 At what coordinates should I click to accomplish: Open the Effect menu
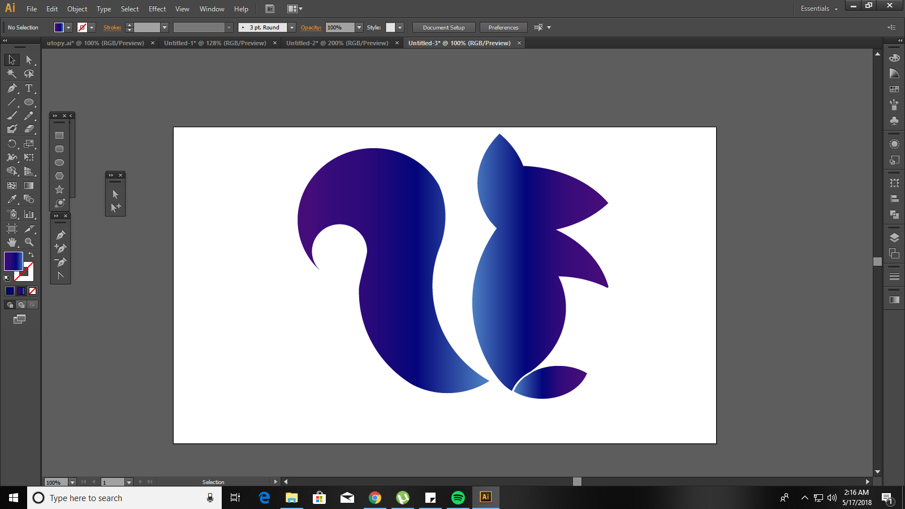[157, 9]
